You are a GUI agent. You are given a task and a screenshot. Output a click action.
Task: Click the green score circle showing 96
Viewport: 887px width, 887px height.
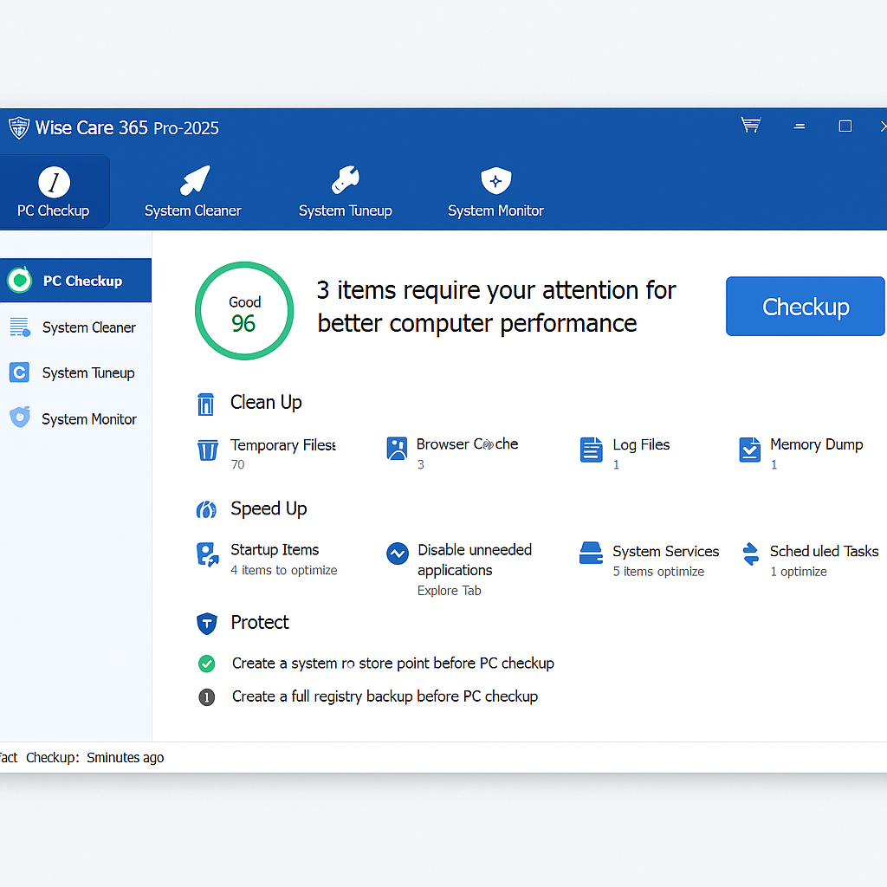coord(244,309)
